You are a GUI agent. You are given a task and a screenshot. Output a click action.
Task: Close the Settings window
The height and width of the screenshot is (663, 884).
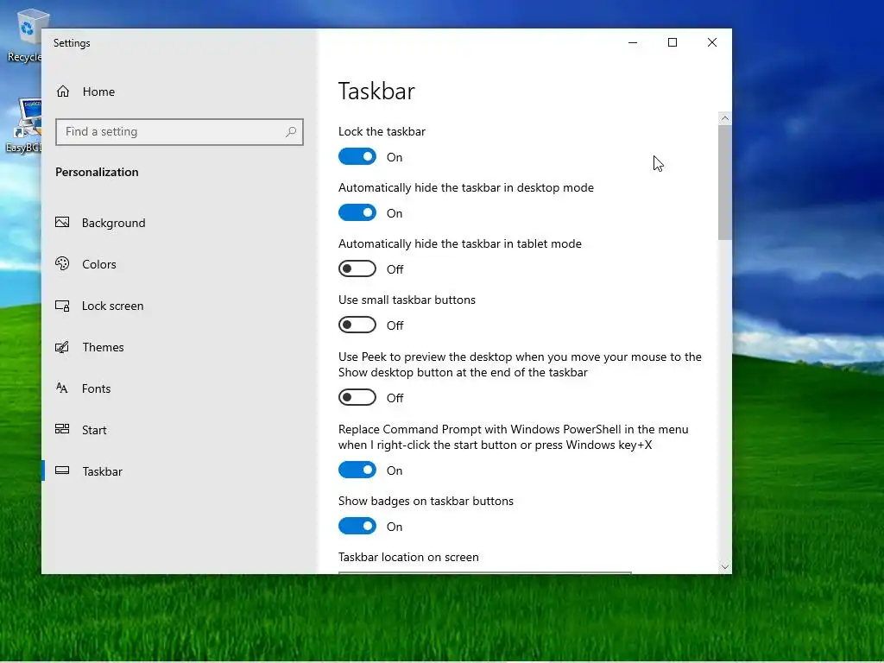click(x=712, y=43)
